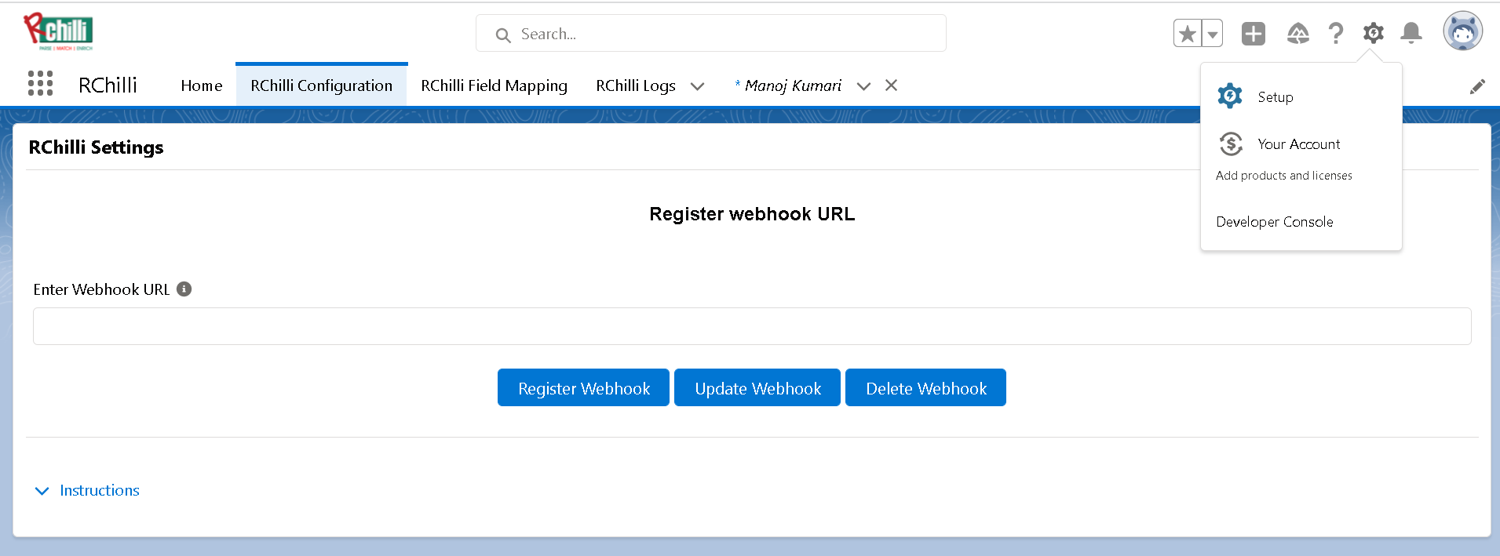Click the search magnifier icon
This screenshot has height=556, width=1500.
tap(503, 35)
